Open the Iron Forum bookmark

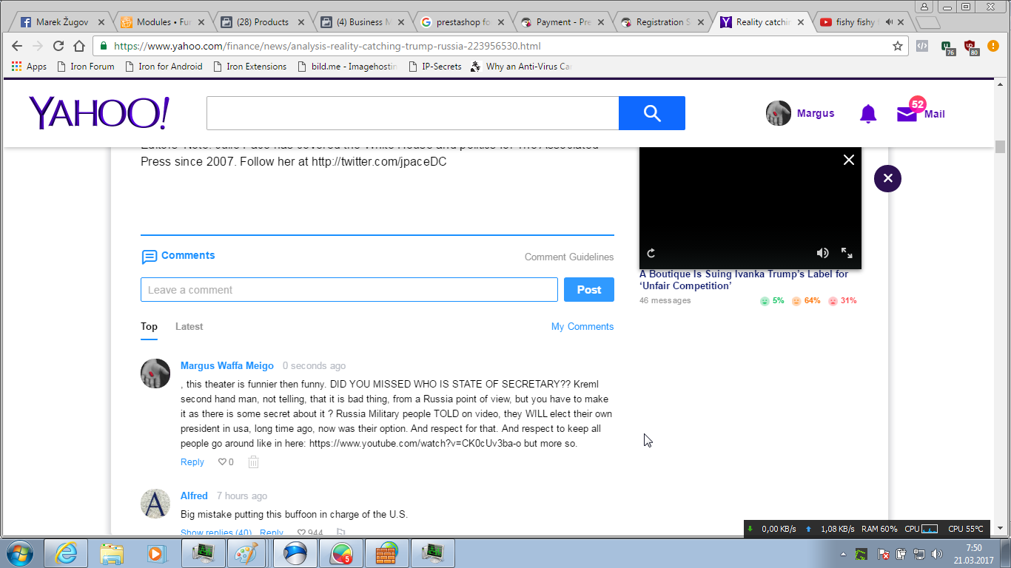[x=85, y=67]
